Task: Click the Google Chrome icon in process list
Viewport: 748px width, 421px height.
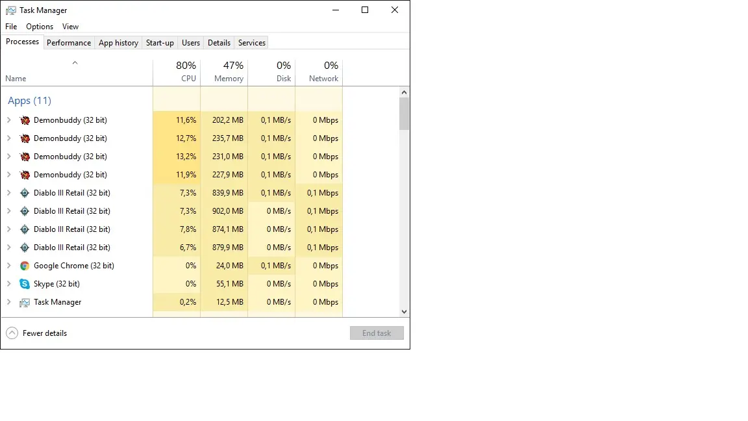Action: [x=25, y=266]
